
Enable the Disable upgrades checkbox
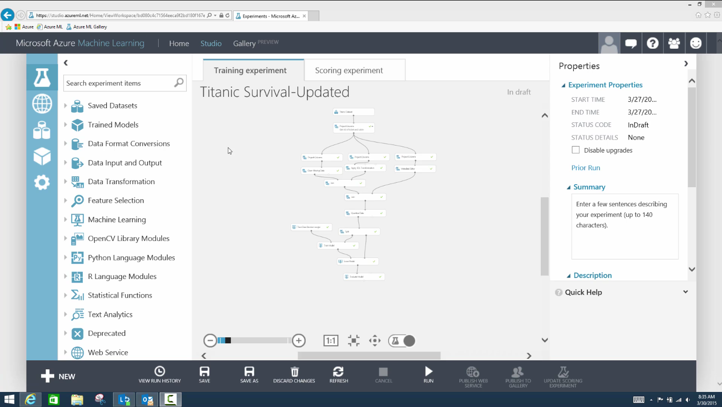(576, 150)
